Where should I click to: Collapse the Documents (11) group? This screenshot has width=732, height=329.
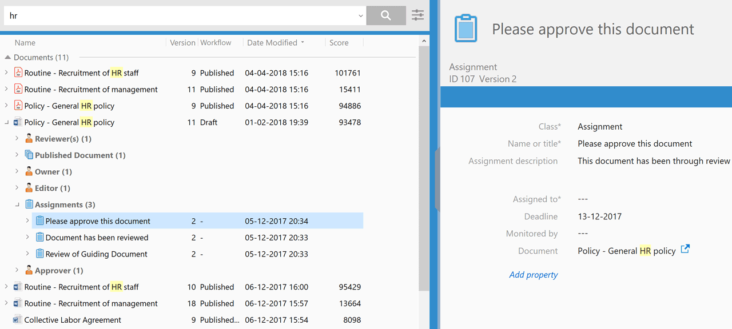pos(7,57)
